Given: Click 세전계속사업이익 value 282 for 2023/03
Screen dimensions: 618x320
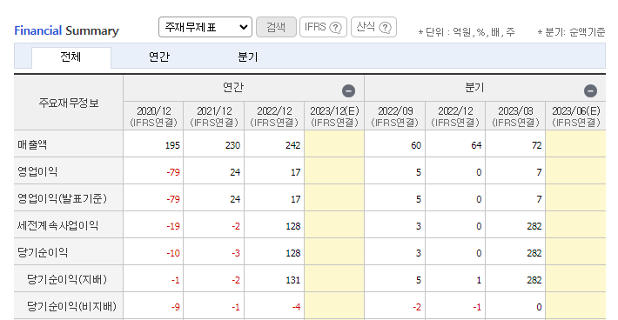Looking at the screenshot, I should 534,226.
